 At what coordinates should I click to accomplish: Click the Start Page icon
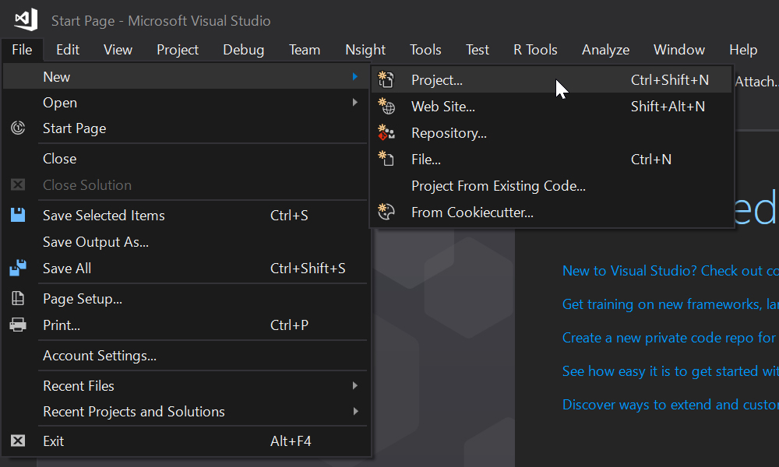(18, 128)
